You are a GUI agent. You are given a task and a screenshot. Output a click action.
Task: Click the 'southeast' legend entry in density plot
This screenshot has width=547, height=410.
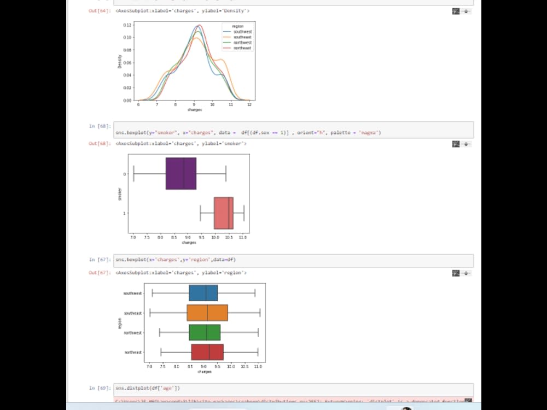237,37
